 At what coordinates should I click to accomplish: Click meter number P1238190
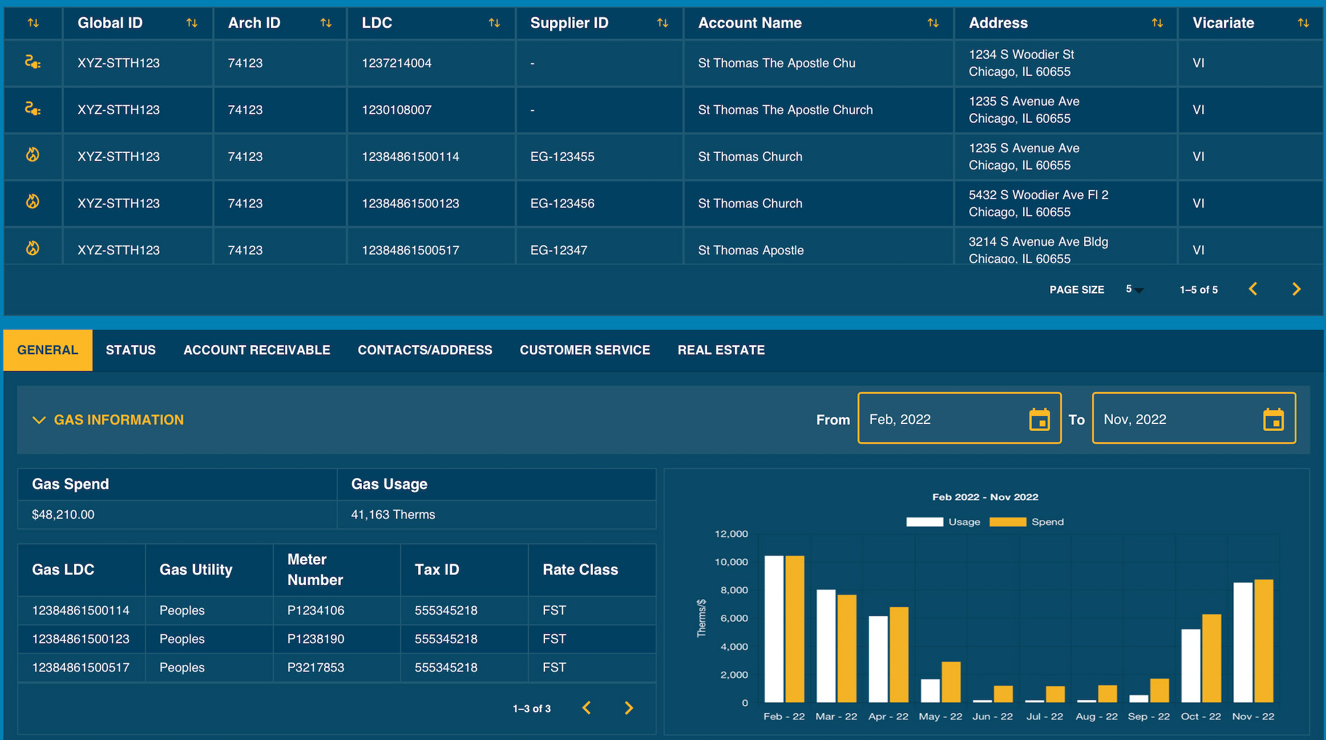tap(316, 639)
